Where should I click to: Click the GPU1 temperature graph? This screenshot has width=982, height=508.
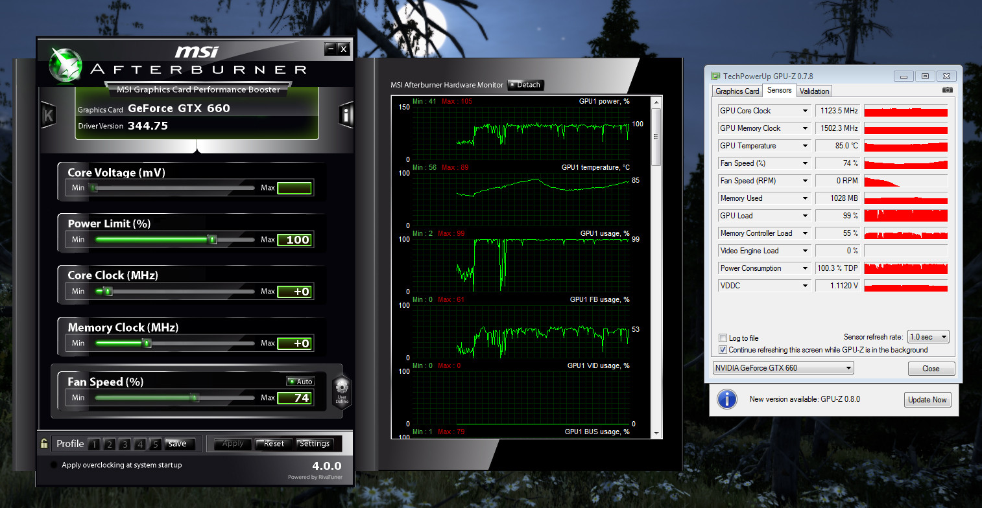click(x=521, y=199)
